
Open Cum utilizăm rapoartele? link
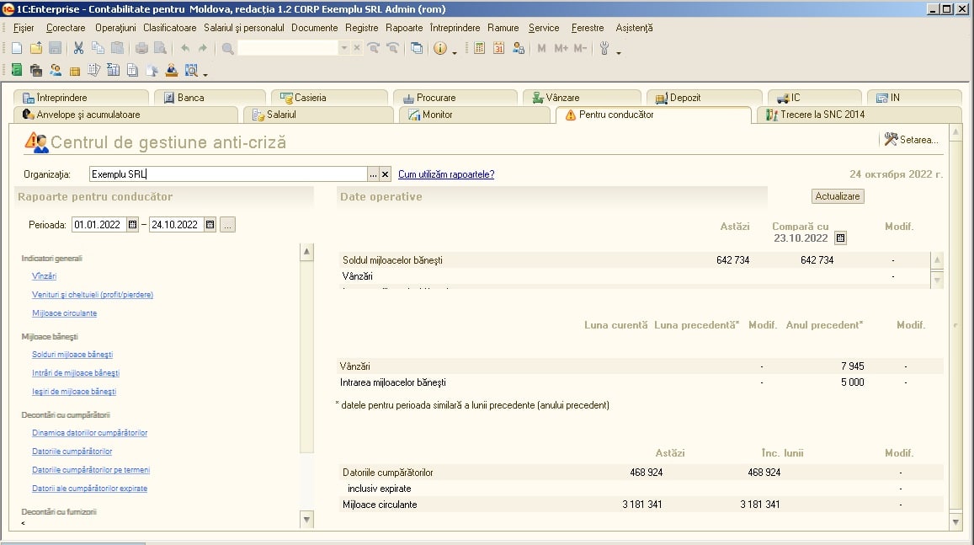click(x=446, y=174)
